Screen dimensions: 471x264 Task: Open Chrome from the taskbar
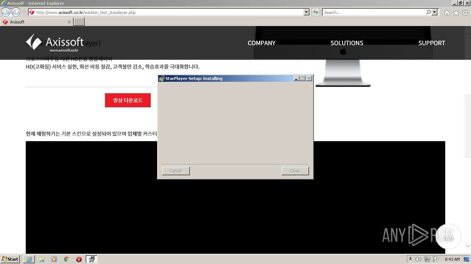[67, 259]
